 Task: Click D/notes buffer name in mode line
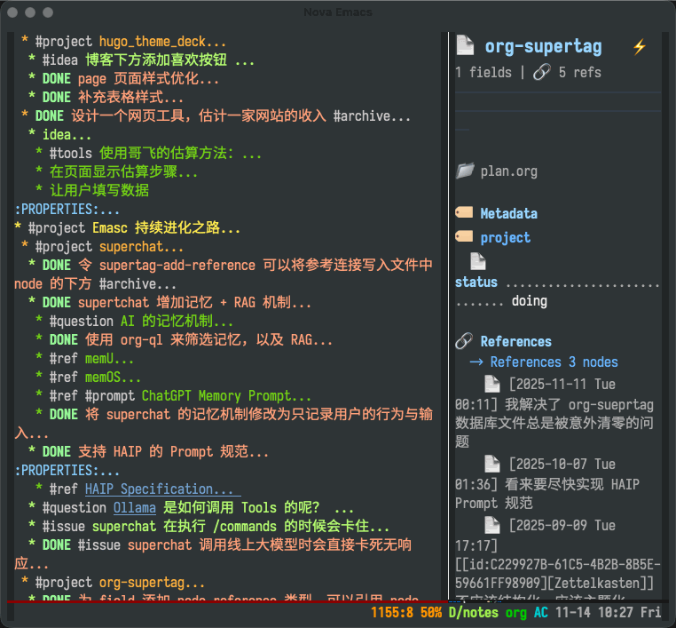(474, 613)
